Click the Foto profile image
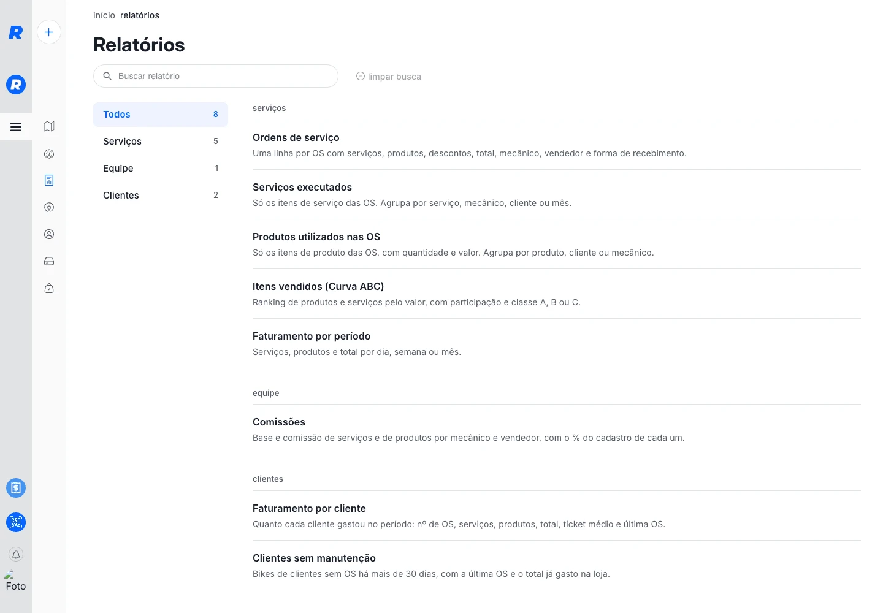 click(16, 581)
